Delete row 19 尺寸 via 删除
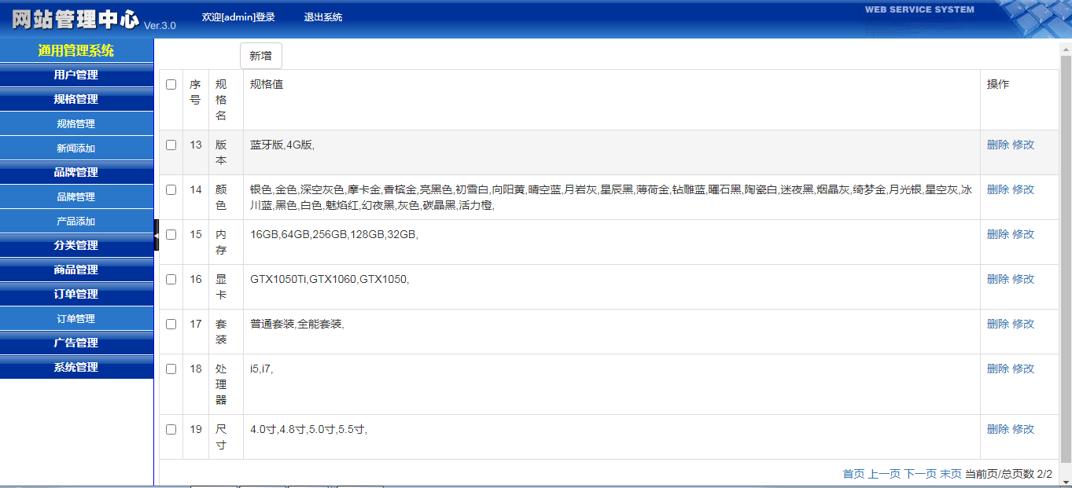Viewport: 1072px width, 488px height. [998, 429]
